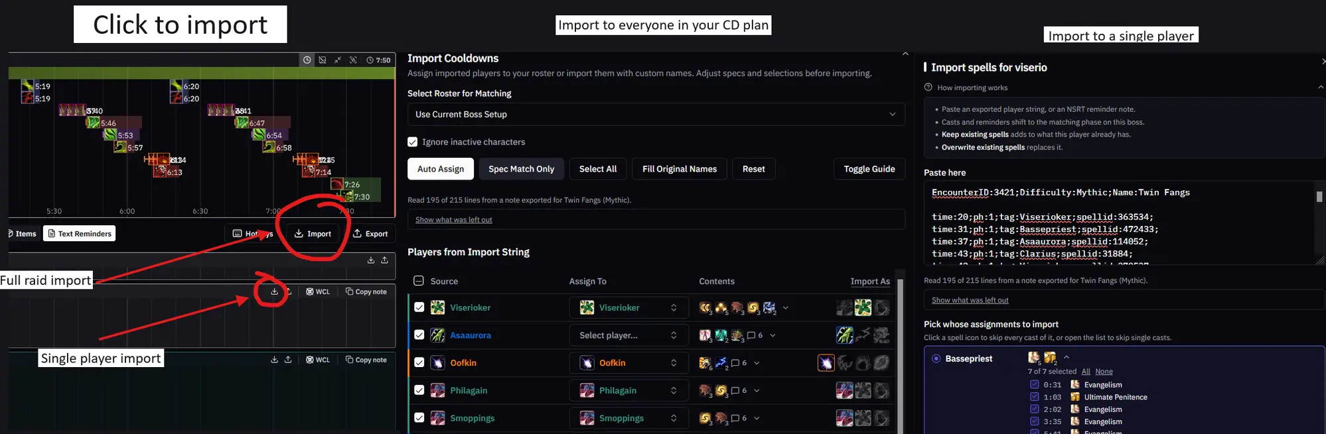The image size is (1326, 434).
Task: Click the Spec Match Only button
Action: click(521, 169)
